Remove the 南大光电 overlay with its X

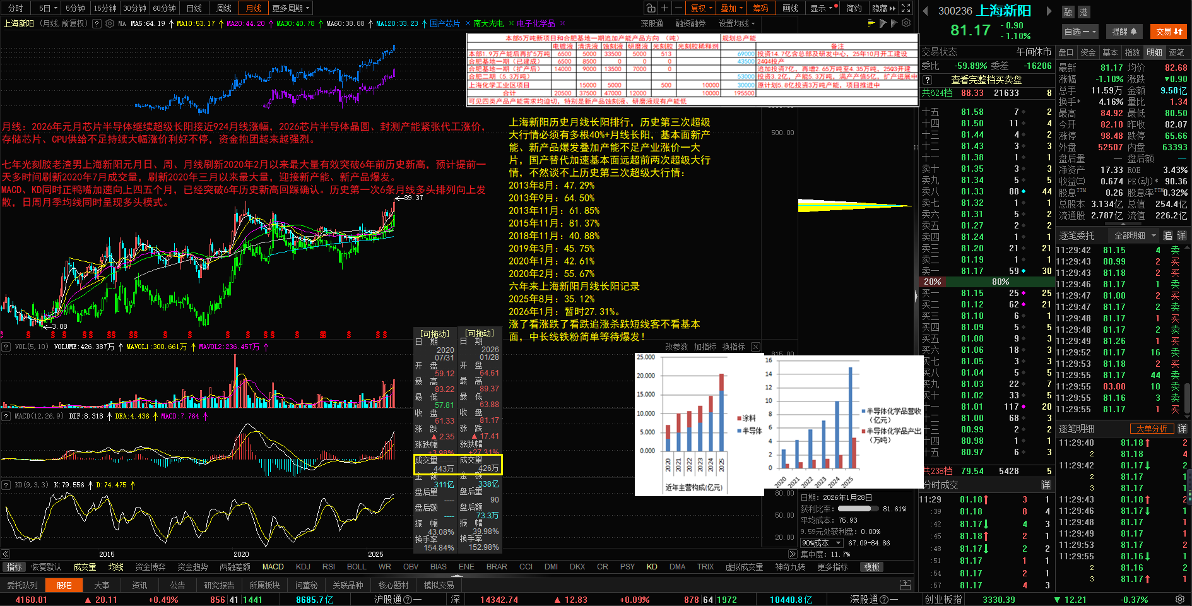[511, 23]
